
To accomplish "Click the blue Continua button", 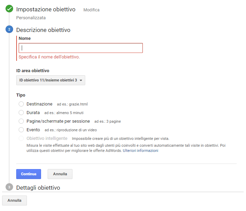I will click(x=29, y=174).
